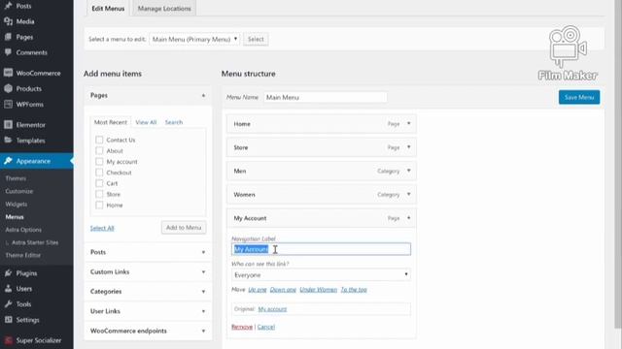This screenshot has width=622, height=349.
Task: Open the Who can see this link dropdown
Action: (x=321, y=274)
